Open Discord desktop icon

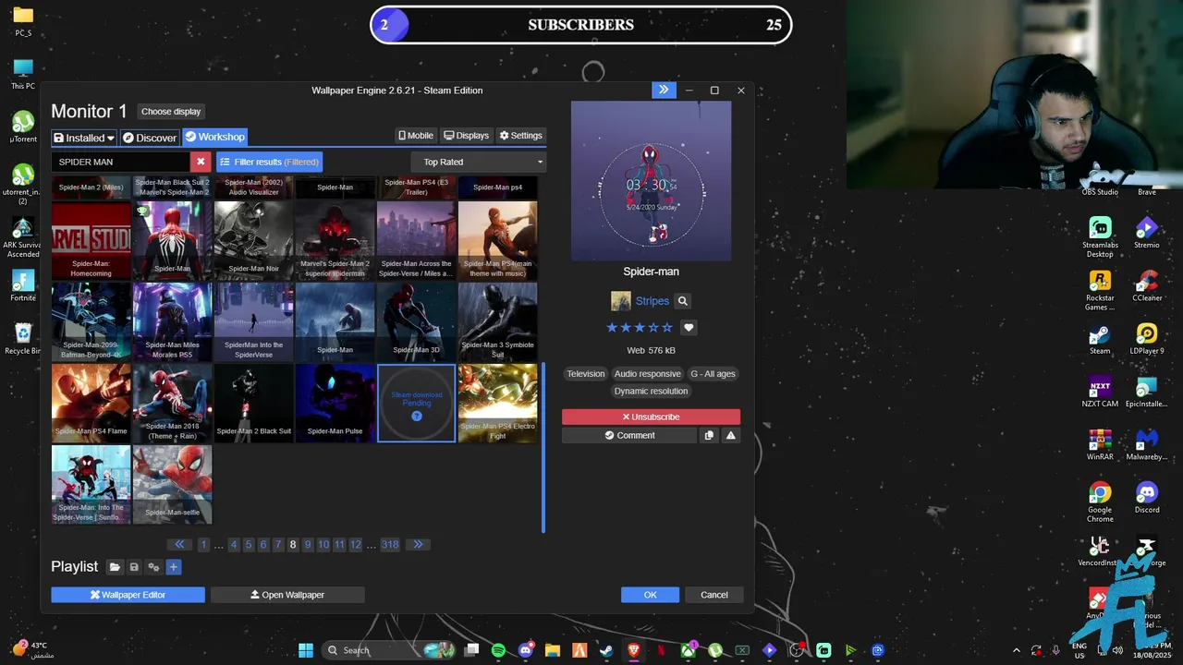click(x=1147, y=497)
